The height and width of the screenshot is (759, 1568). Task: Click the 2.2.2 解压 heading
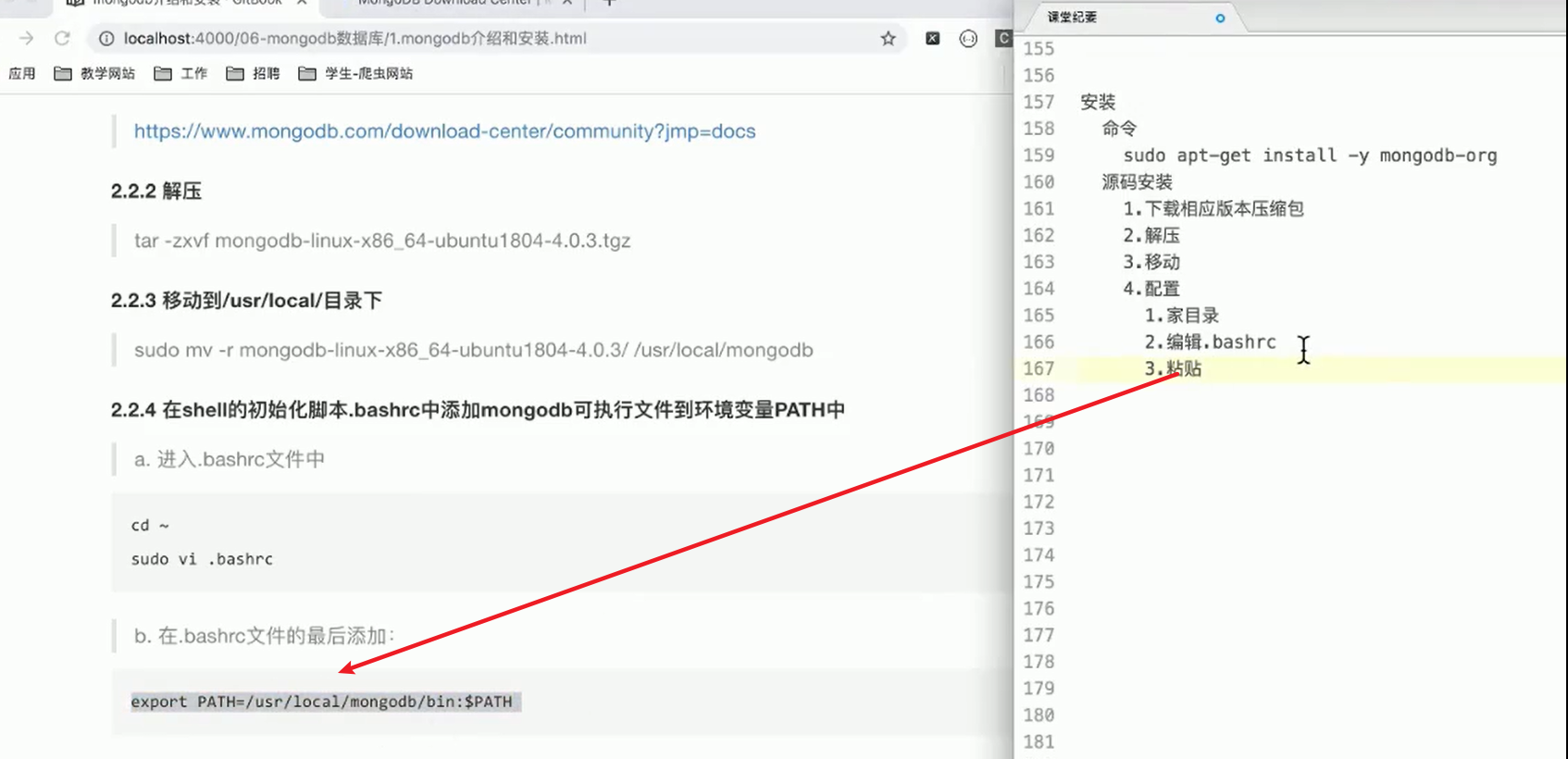coord(156,192)
